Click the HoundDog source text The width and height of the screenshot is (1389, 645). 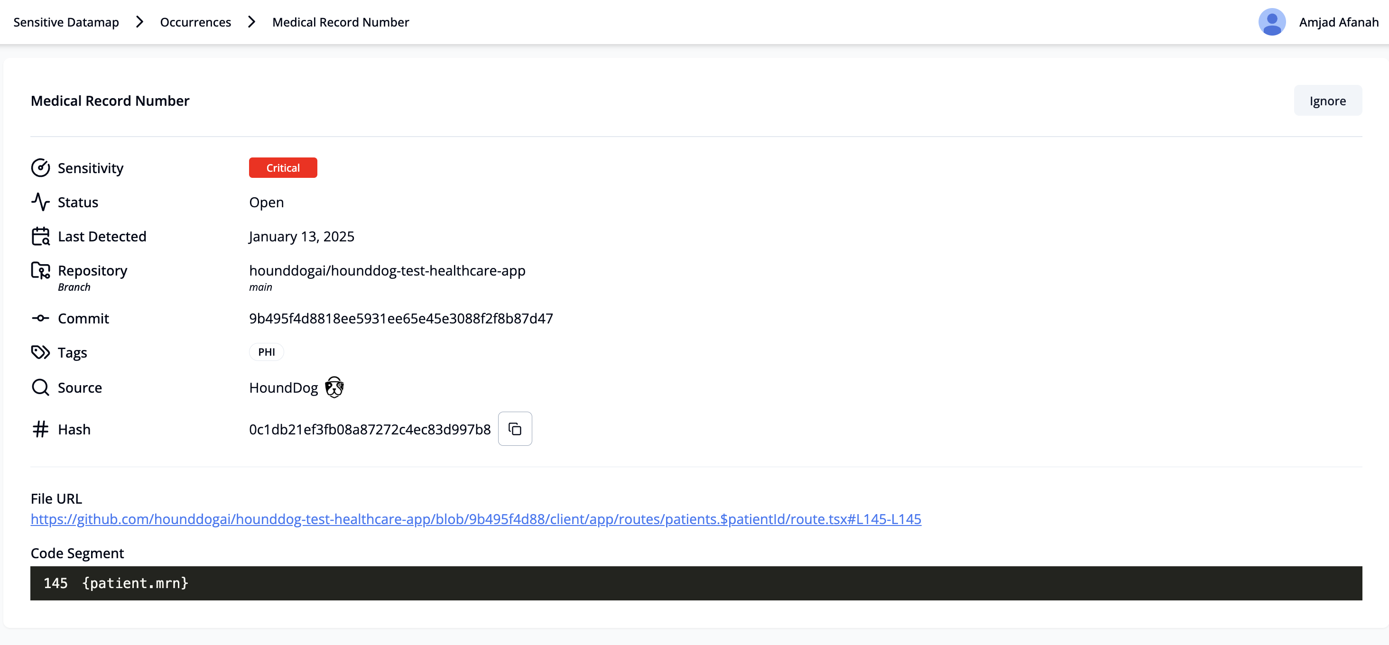coord(284,388)
